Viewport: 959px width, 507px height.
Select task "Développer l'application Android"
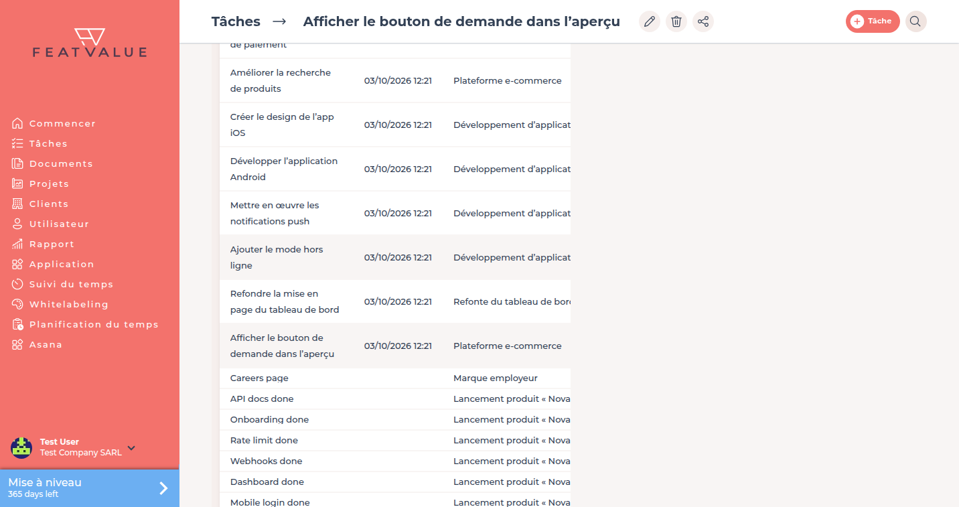pyautogui.click(x=395, y=169)
